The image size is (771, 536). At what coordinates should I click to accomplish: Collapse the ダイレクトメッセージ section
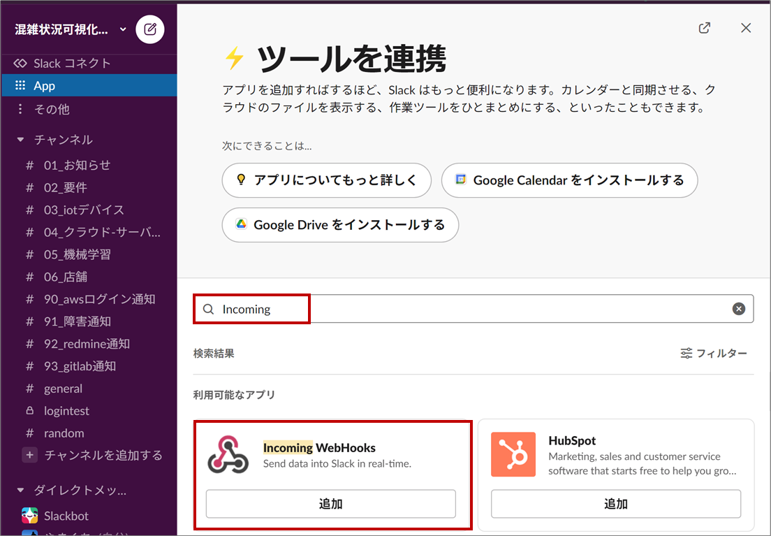point(20,490)
